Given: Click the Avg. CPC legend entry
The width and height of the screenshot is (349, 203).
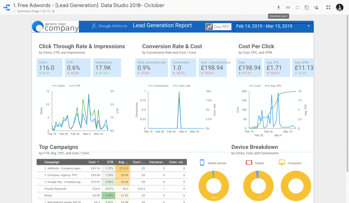Looking at the screenshot, I should (273, 86).
